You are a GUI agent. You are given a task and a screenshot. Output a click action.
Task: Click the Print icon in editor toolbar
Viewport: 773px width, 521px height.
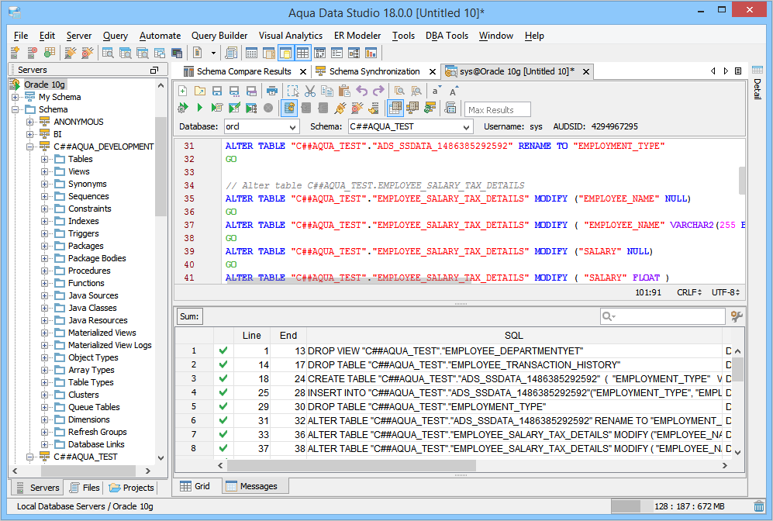pyautogui.click(x=272, y=91)
